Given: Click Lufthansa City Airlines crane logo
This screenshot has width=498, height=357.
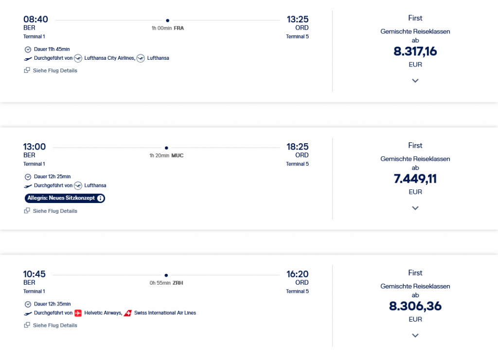Looking at the screenshot, I should [x=78, y=58].
